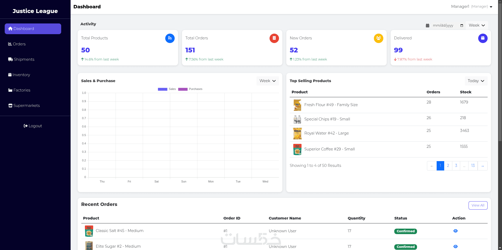
Task: Log out using the Logout link
Action: [x=33, y=126]
